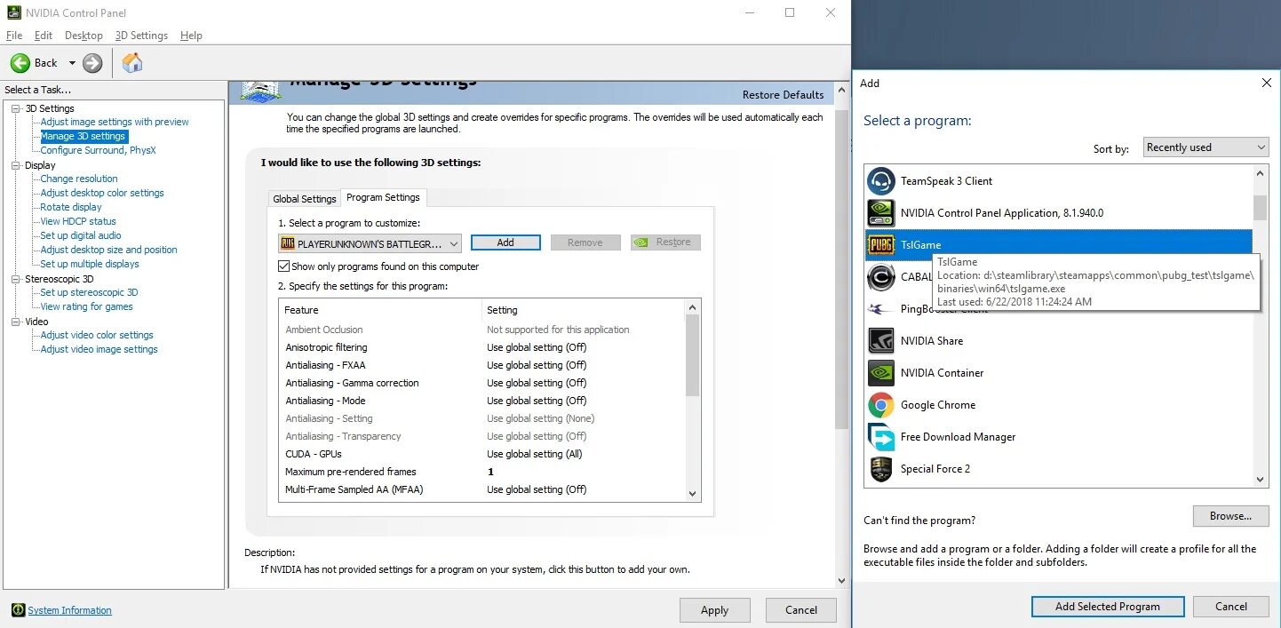Open the File menu
The width and height of the screenshot is (1281, 628).
click(x=14, y=36)
